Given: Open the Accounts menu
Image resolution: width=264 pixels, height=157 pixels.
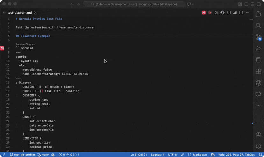Looking at the screenshot, I should [x=259, y=135].
